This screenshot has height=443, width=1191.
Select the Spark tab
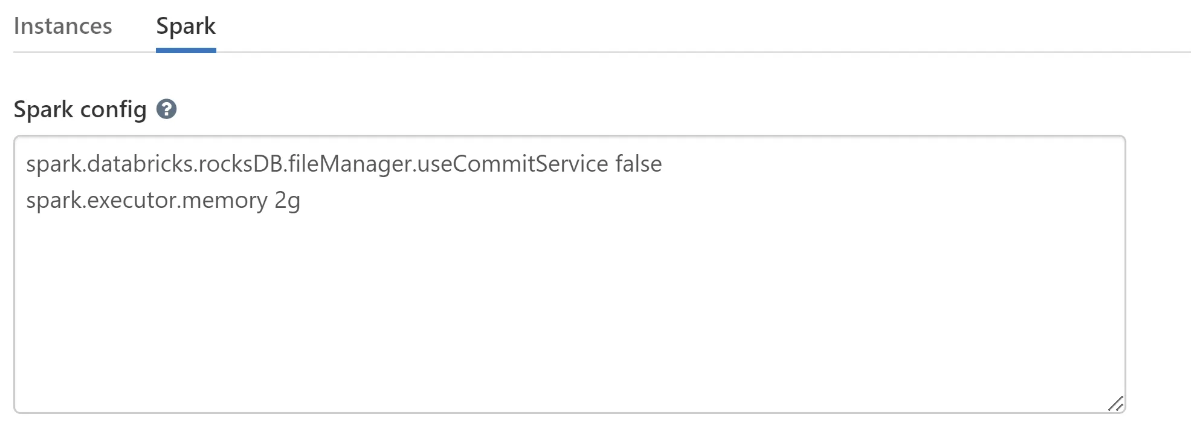(x=186, y=27)
